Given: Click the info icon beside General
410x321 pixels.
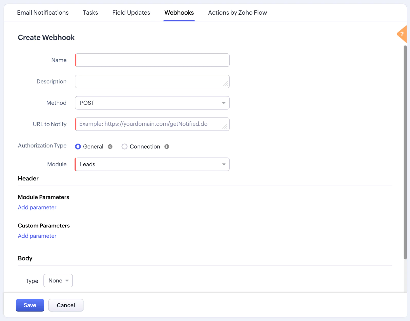Looking at the screenshot, I should pos(110,146).
